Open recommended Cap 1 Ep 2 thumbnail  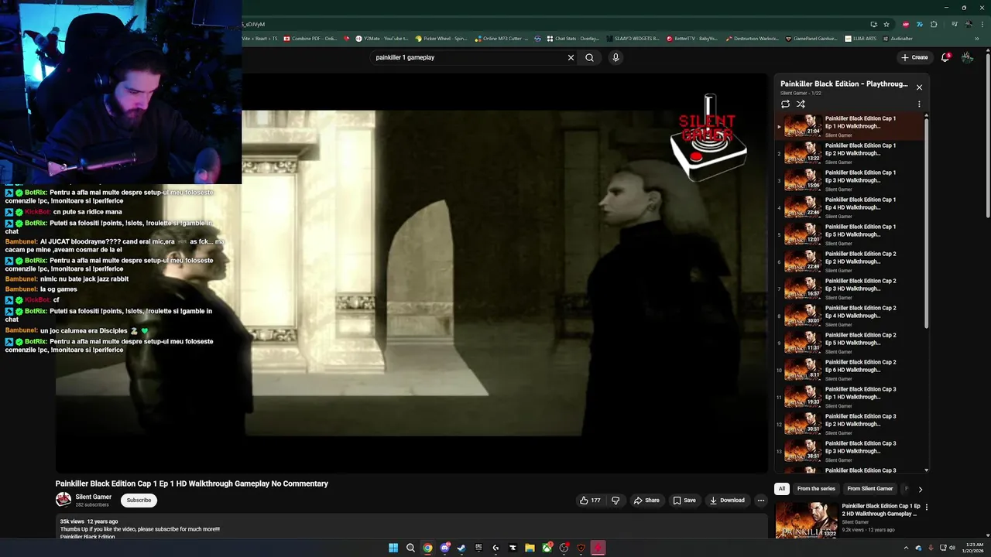coord(807,520)
